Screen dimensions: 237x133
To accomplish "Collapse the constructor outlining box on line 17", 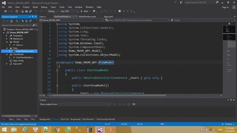I will 57,86.
